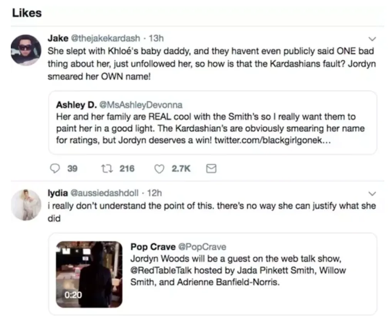The height and width of the screenshot is (321, 392).
Task: Open Jake's profile avatar
Action: (26, 50)
